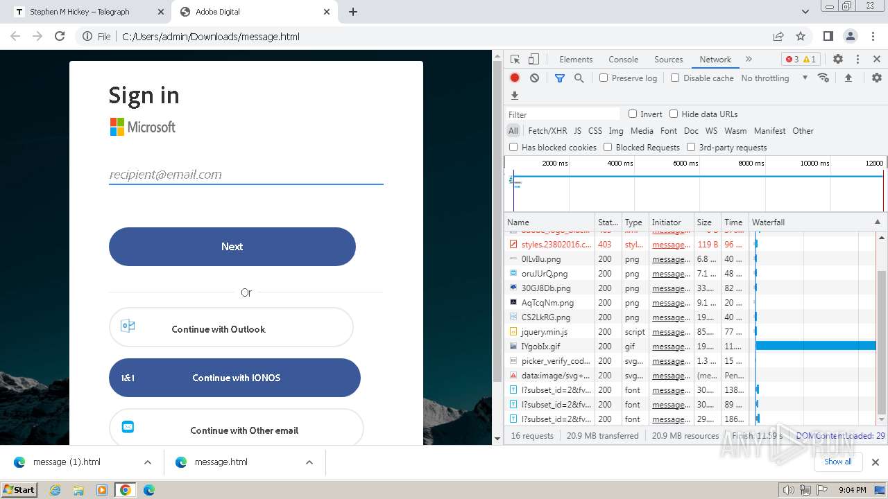888x499 pixels.
Task: Export HAR file download arrow
Action: click(x=515, y=96)
